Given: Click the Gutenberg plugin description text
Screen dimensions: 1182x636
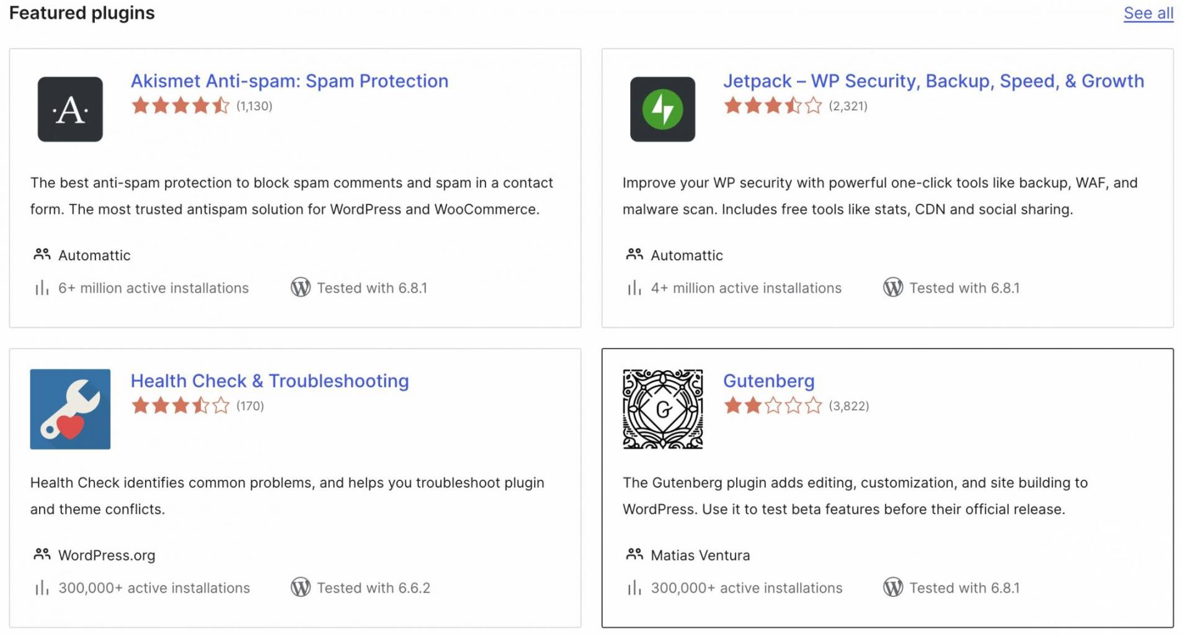Looking at the screenshot, I should [855, 496].
